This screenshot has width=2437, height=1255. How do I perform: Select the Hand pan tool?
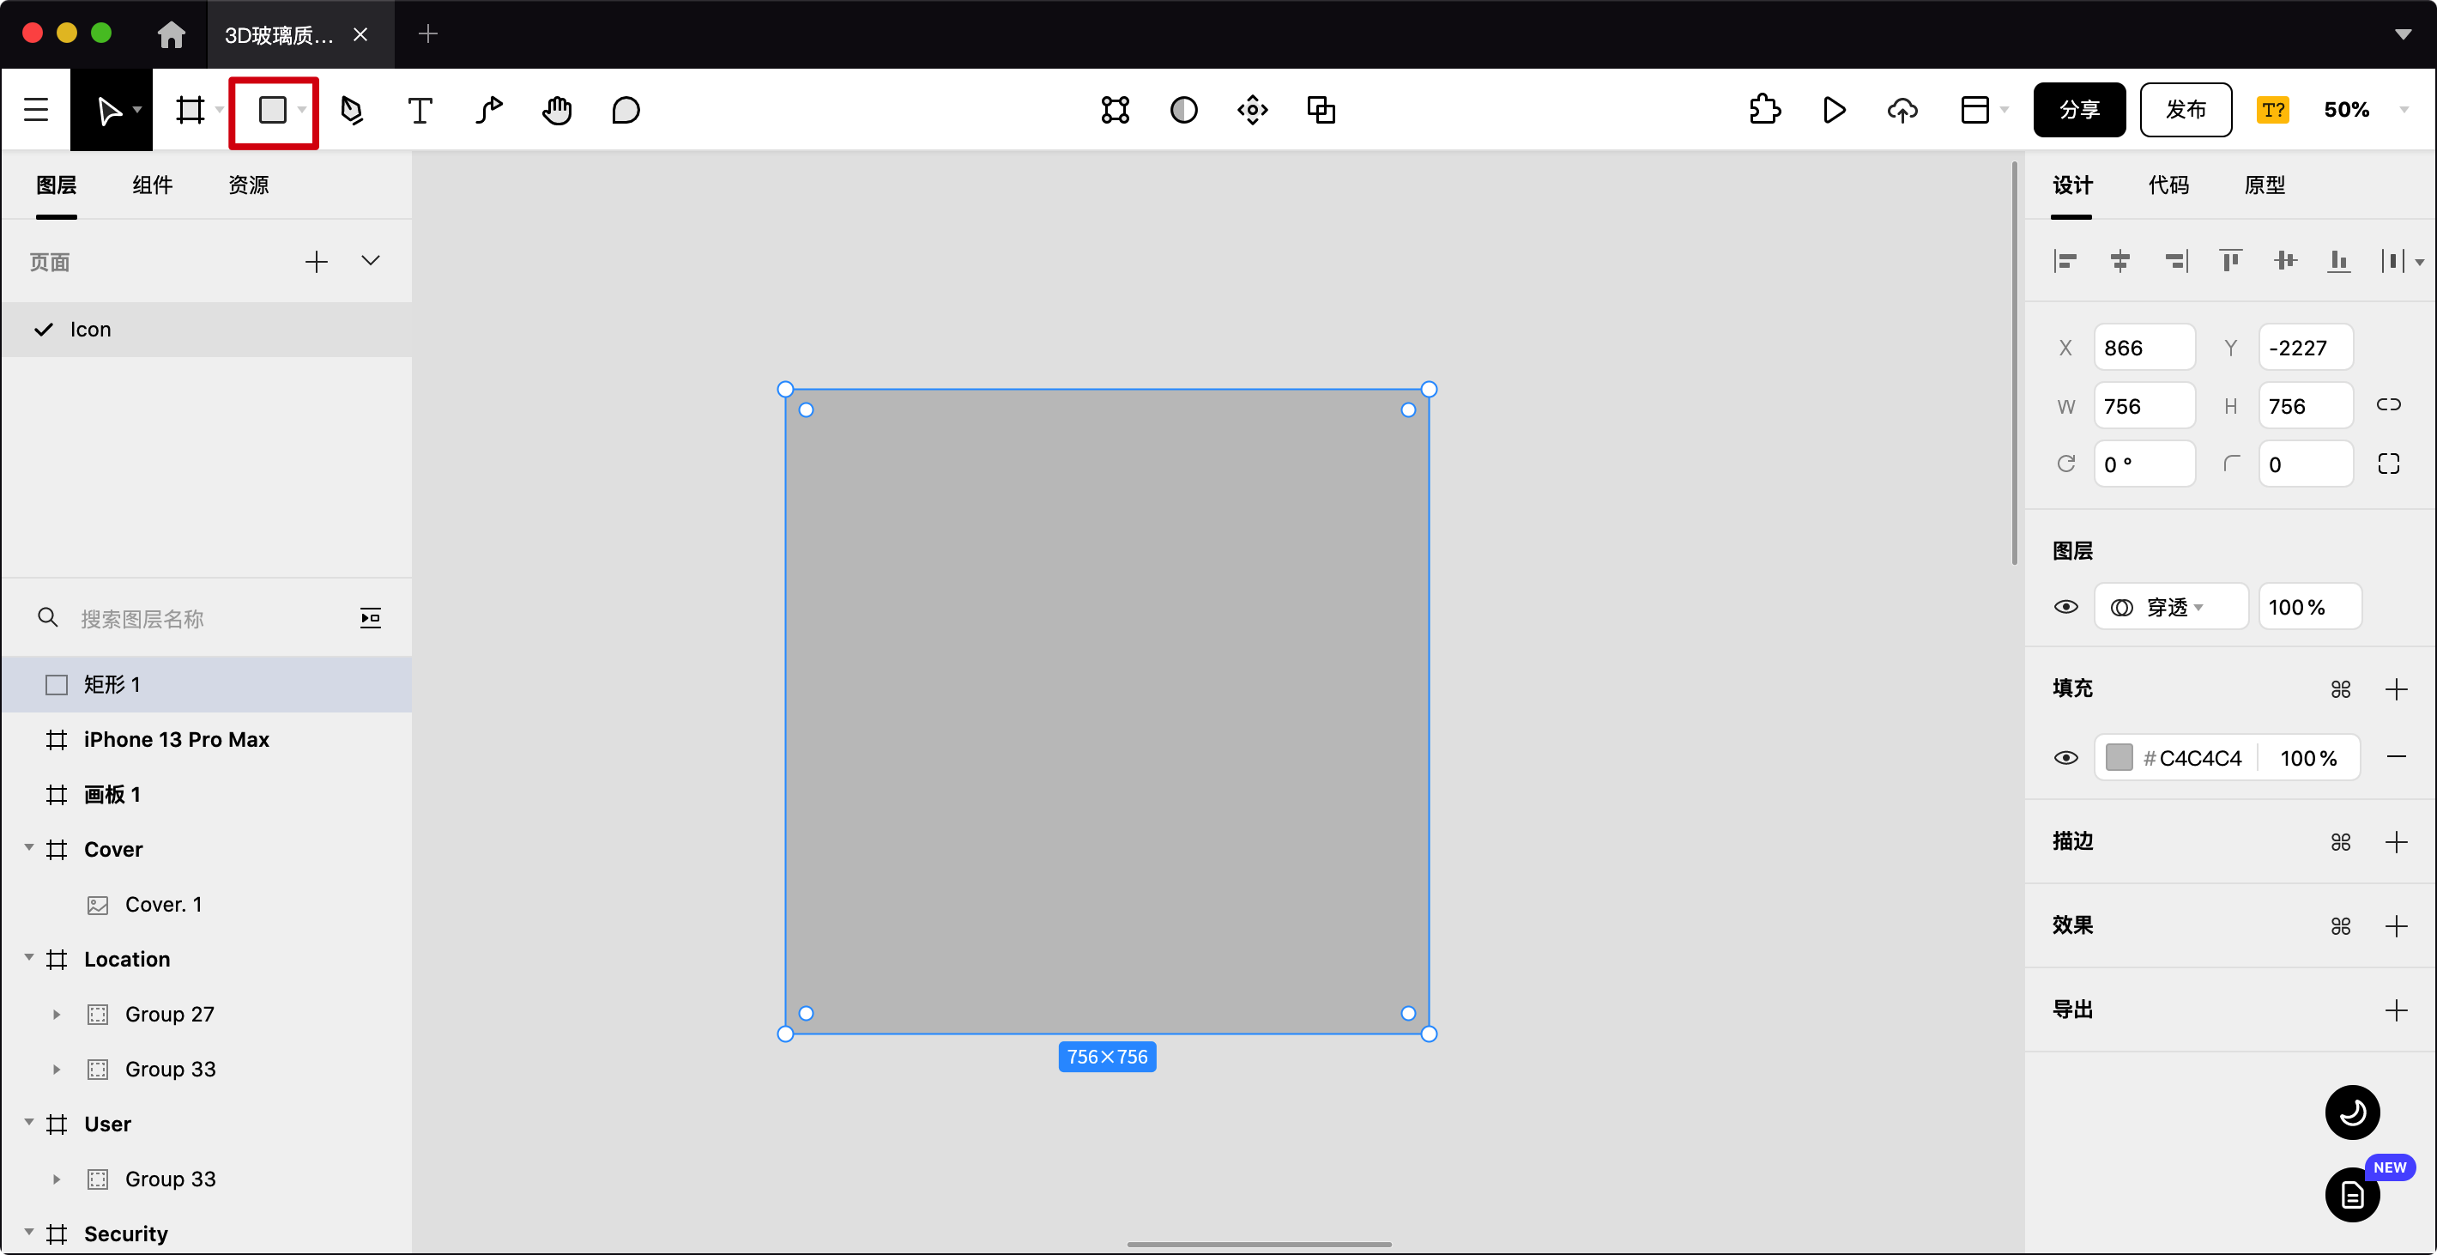557,111
